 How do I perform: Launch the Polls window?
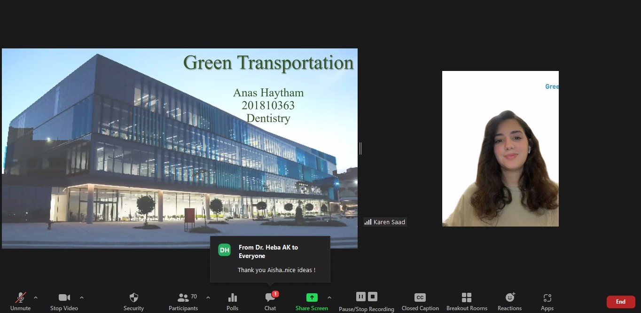[x=232, y=301]
